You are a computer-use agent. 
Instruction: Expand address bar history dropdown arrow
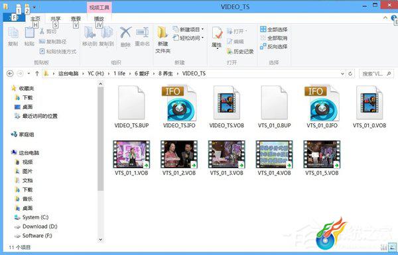(x=342, y=74)
